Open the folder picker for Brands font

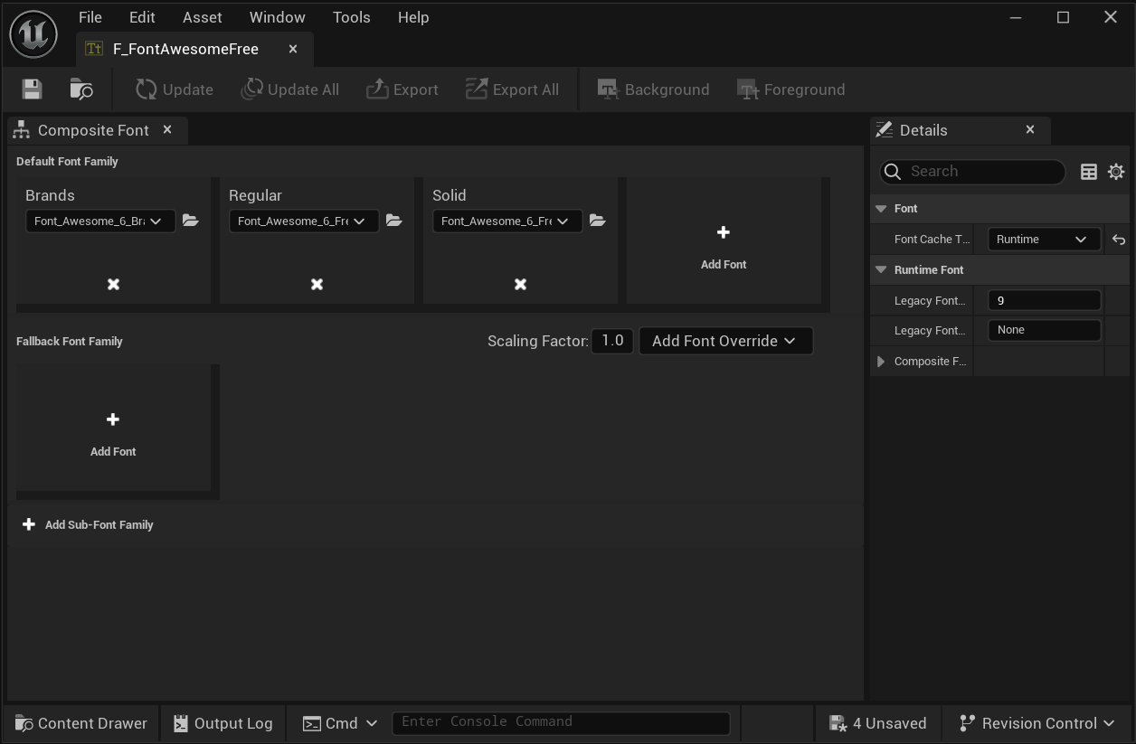pos(190,221)
